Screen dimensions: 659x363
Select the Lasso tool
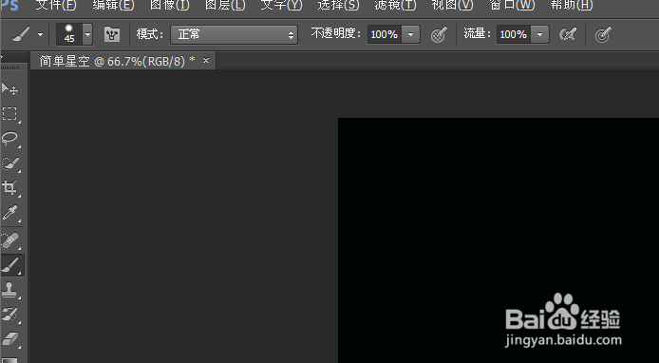(9, 139)
